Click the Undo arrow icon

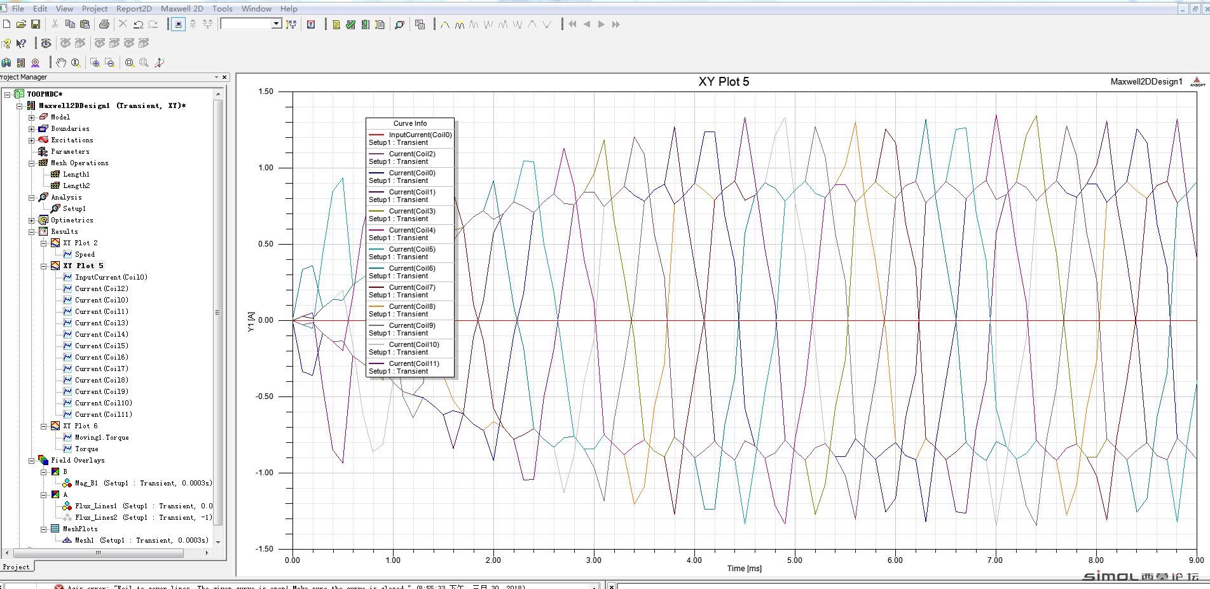pyautogui.click(x=138, y=24)
